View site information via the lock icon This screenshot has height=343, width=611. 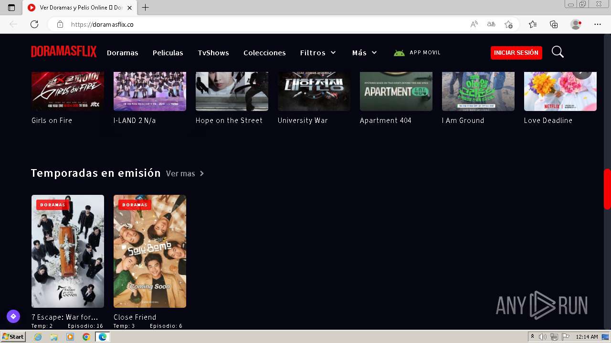click(x=60, y=24)
